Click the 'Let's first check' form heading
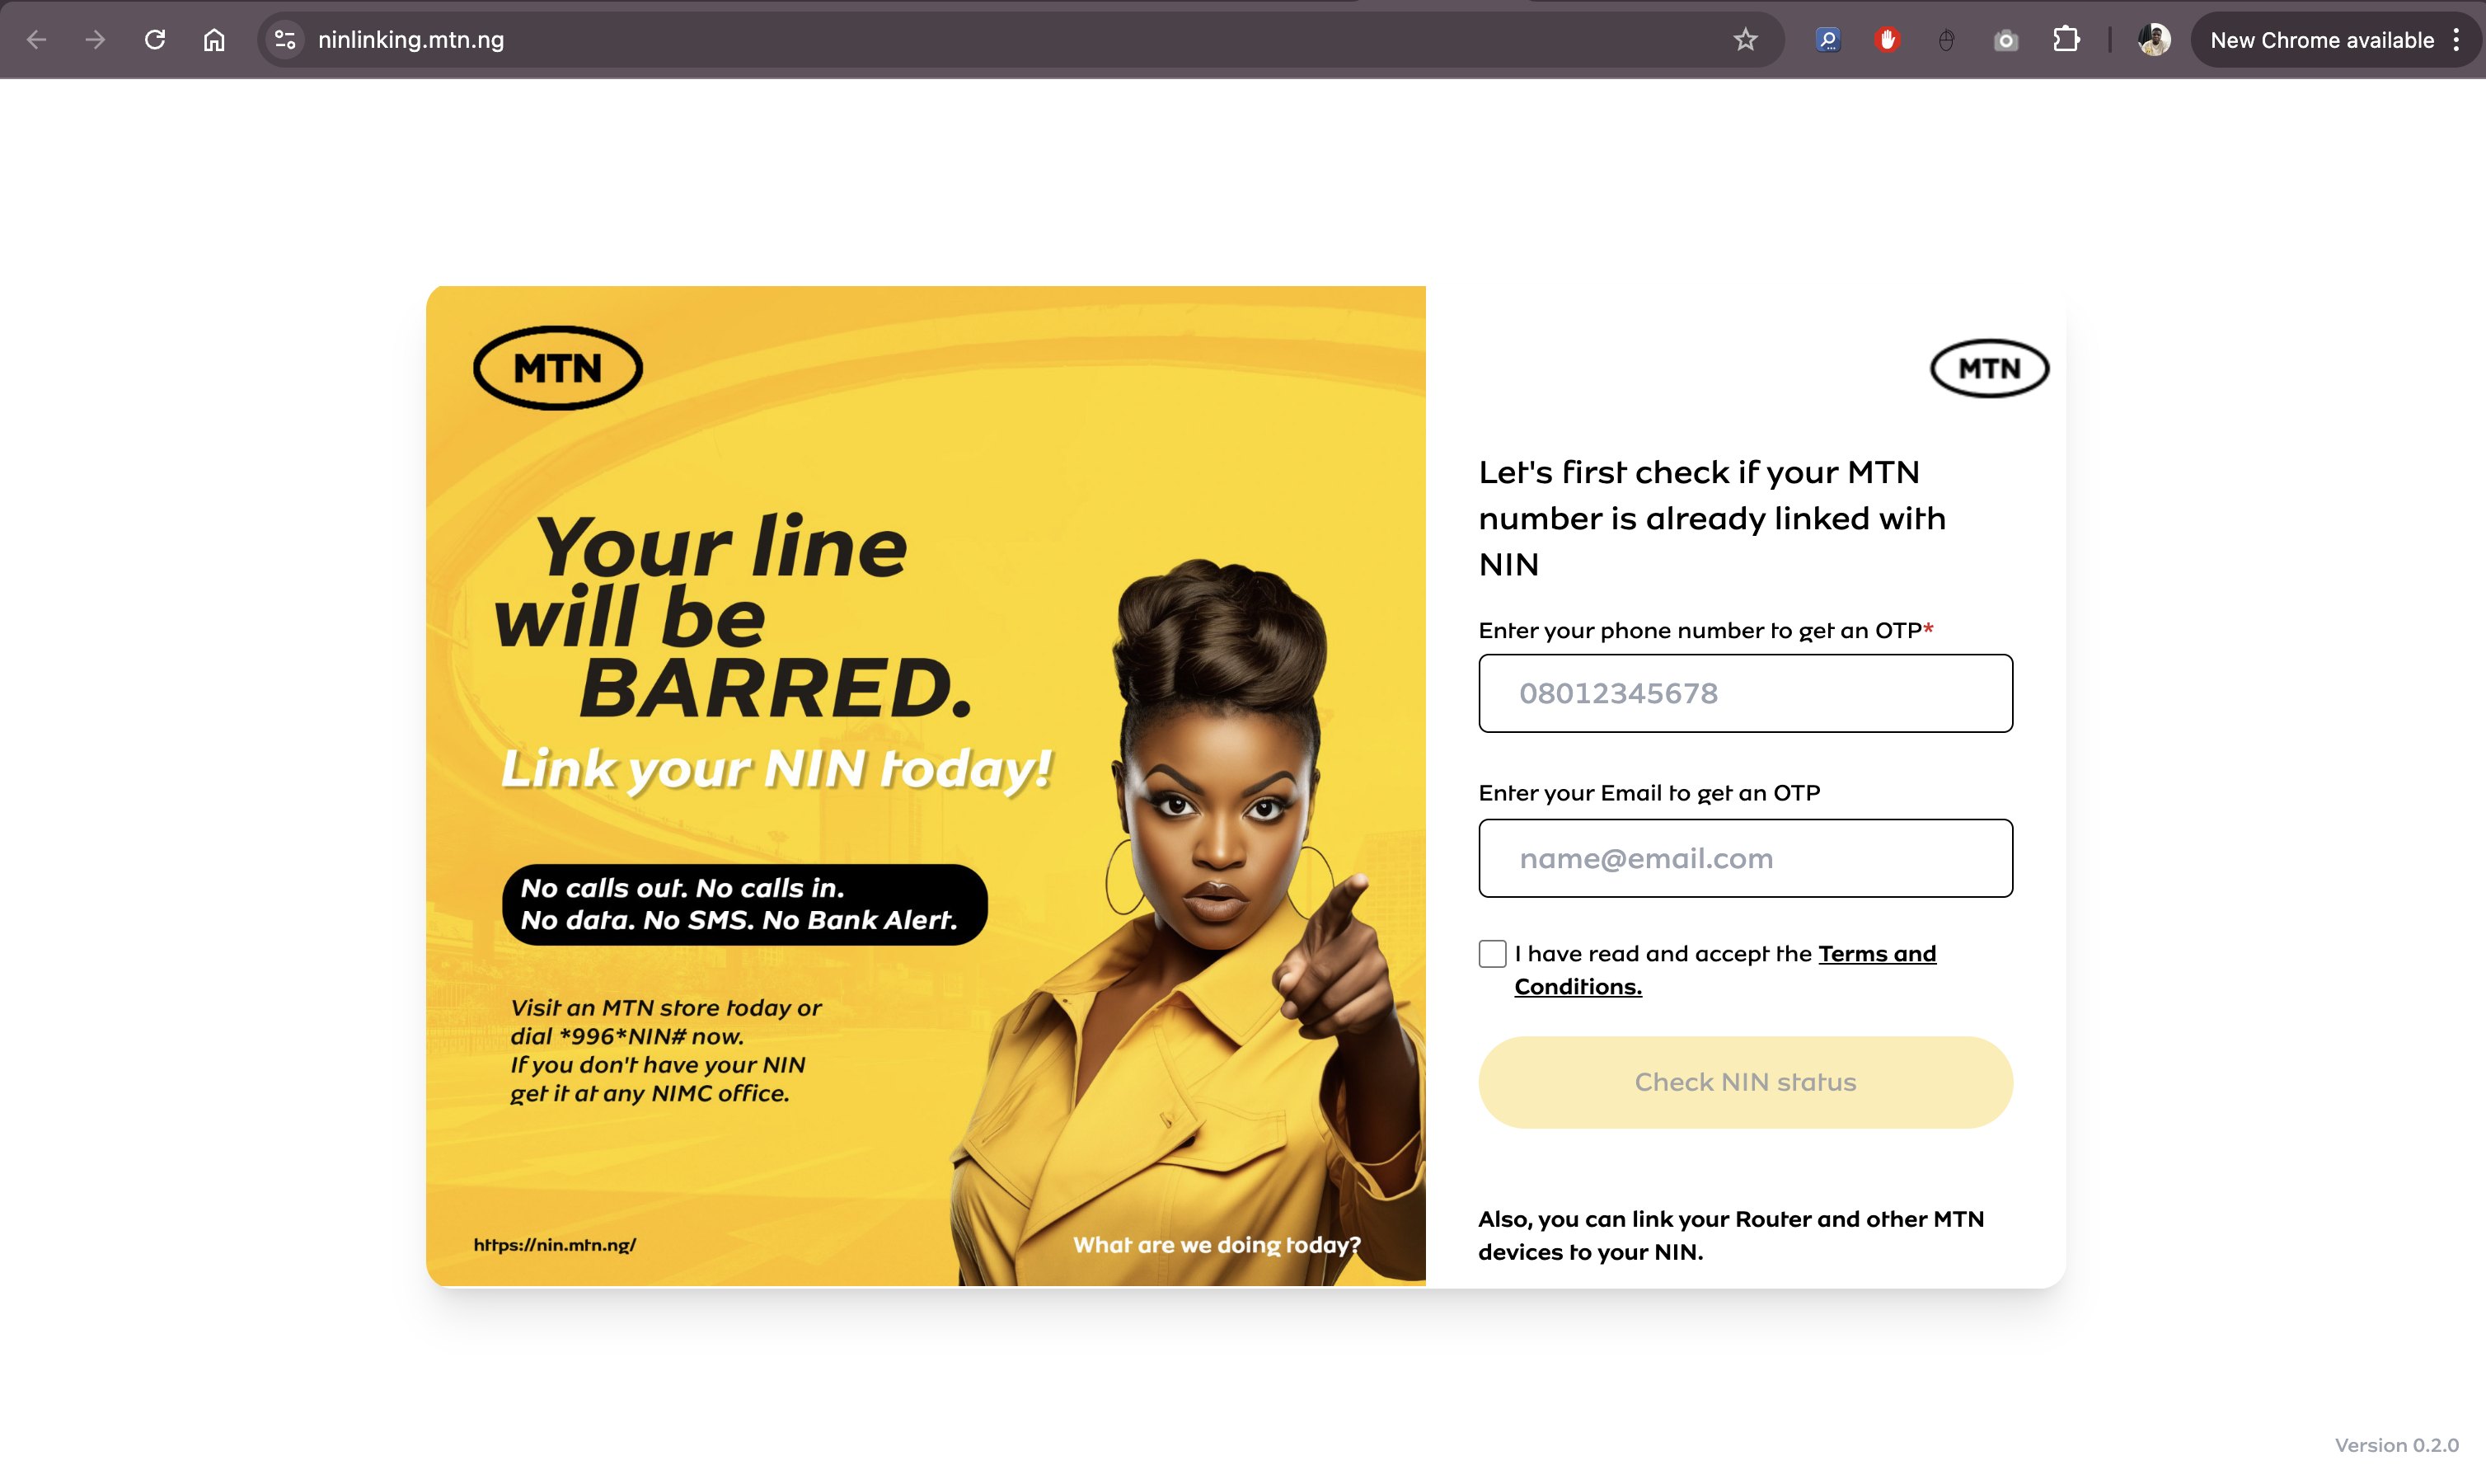Image resolution: width=2486 pixels, height=1484 pixels. (1712, 518)
